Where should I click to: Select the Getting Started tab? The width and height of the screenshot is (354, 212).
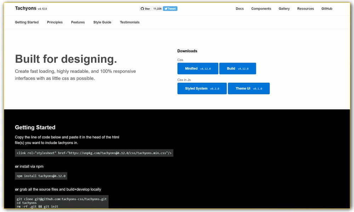tap(27, 22)
